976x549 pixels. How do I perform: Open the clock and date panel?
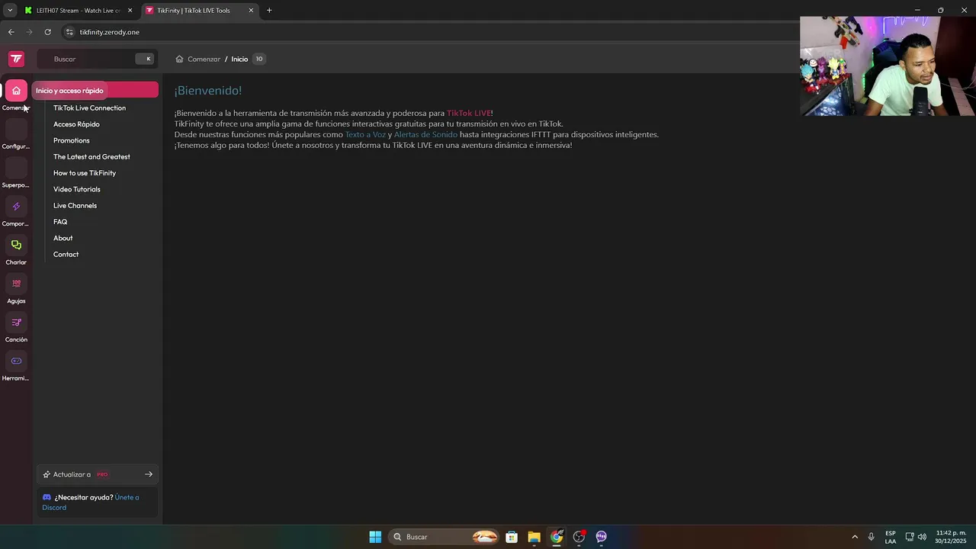951,537
